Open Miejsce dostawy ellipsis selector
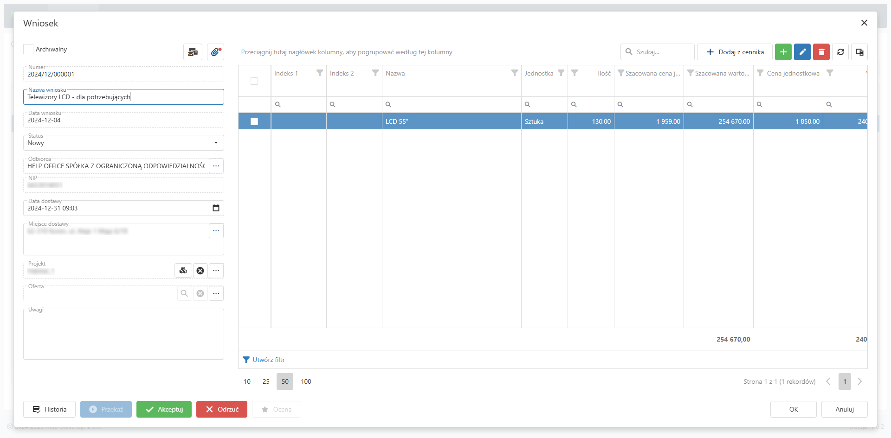891x438 pixels. 216,231
